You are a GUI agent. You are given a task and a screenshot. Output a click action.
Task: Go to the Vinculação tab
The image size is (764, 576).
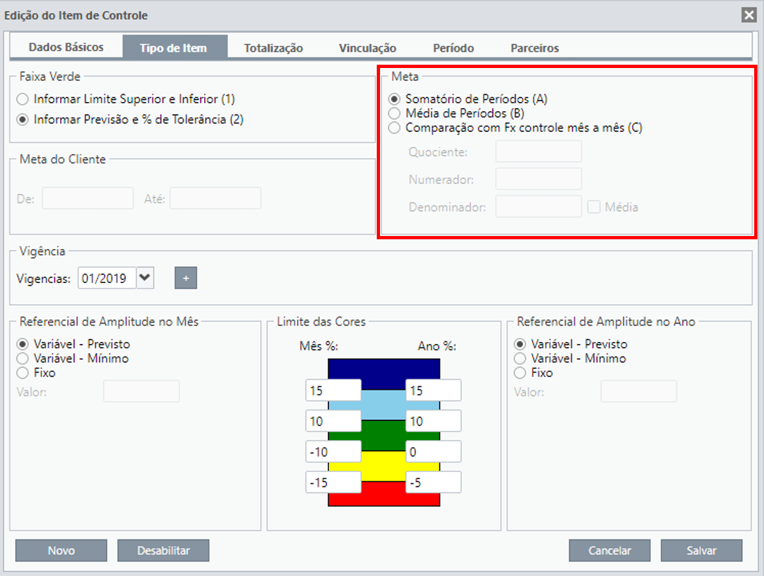point(368,48)
